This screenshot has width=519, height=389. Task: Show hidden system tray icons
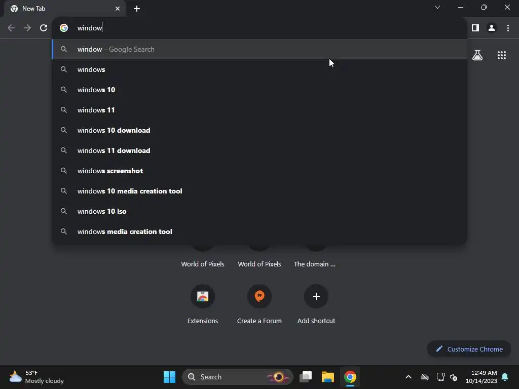pos(409,377)
